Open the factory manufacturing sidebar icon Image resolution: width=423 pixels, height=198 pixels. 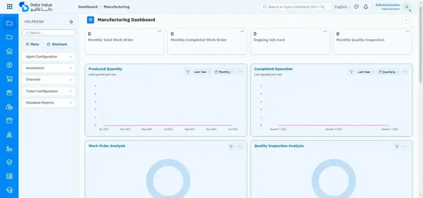tap(10, 148)
